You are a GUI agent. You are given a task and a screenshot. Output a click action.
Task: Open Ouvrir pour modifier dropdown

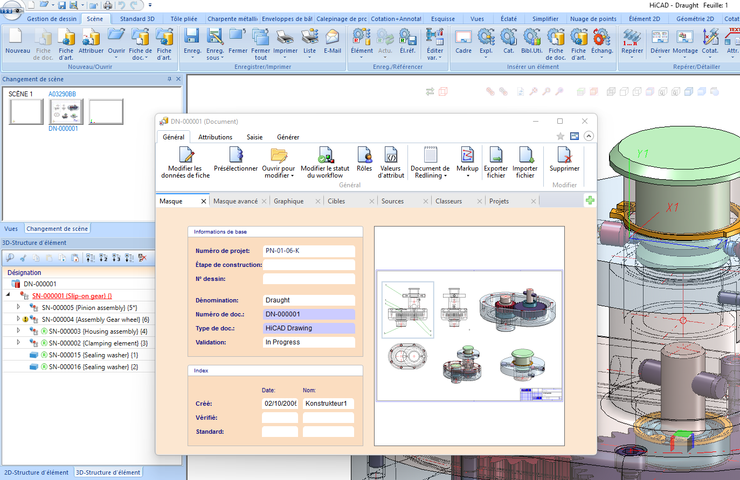coord(292,176)
